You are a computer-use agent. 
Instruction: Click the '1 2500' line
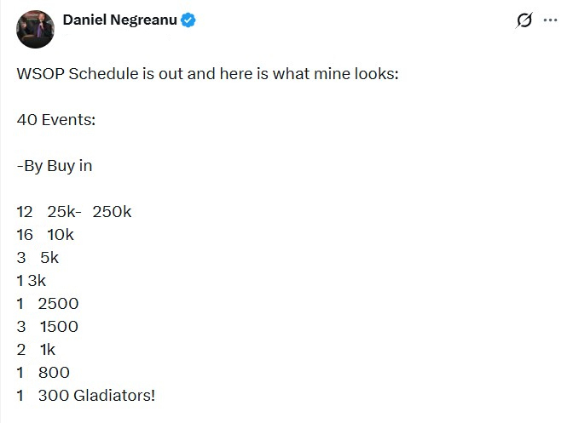pyautogui.click(x=48, y=304)
